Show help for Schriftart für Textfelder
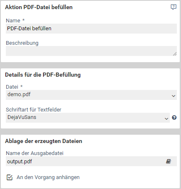Screen dimensions: 181x189 tap(174, 118)
